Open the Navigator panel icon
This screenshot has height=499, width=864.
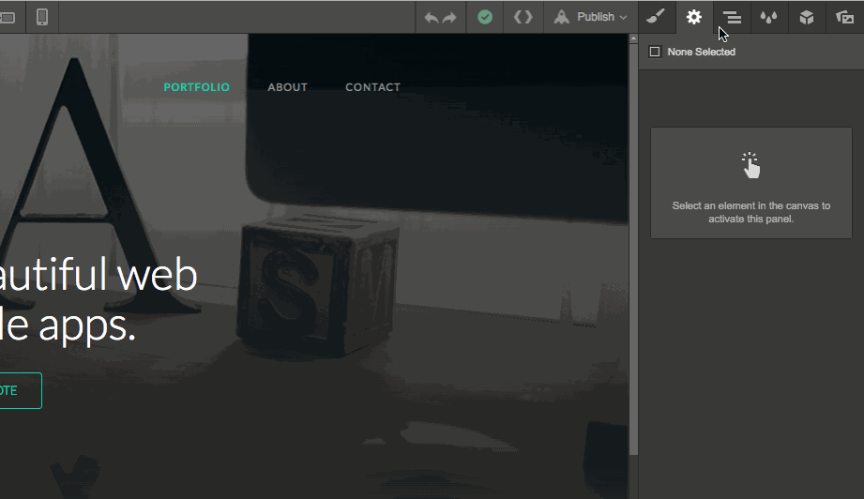[732, 18]
